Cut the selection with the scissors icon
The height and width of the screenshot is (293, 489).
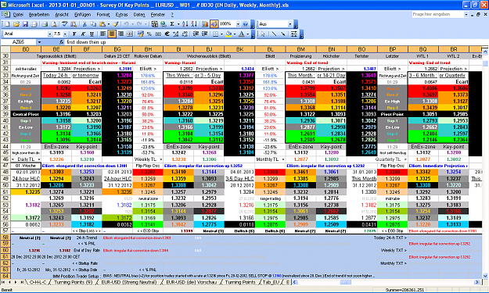pos(84,24)
